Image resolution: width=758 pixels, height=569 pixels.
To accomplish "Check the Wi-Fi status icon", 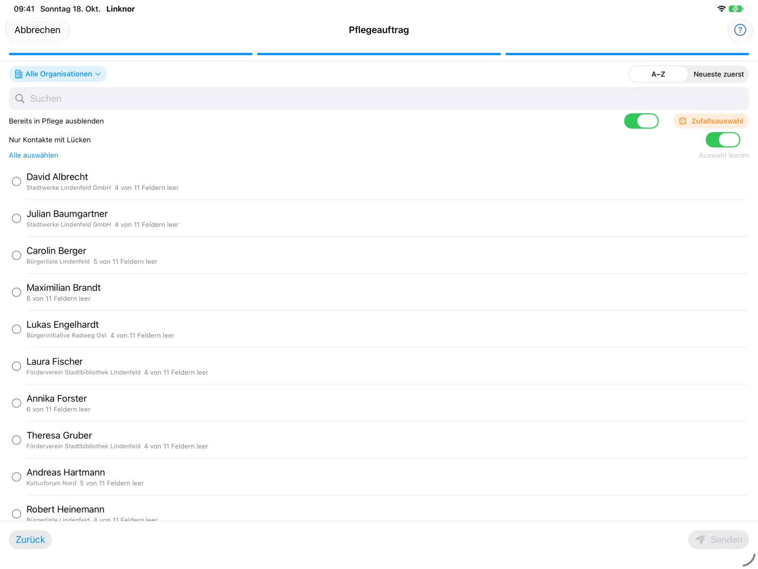I will pos(721,9).
